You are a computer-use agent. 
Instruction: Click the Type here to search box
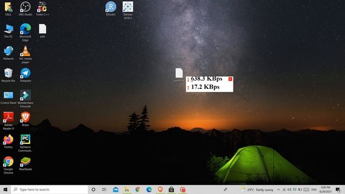[50, 189]
